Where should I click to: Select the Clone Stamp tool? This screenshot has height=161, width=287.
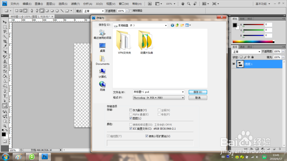pos(5,61)
